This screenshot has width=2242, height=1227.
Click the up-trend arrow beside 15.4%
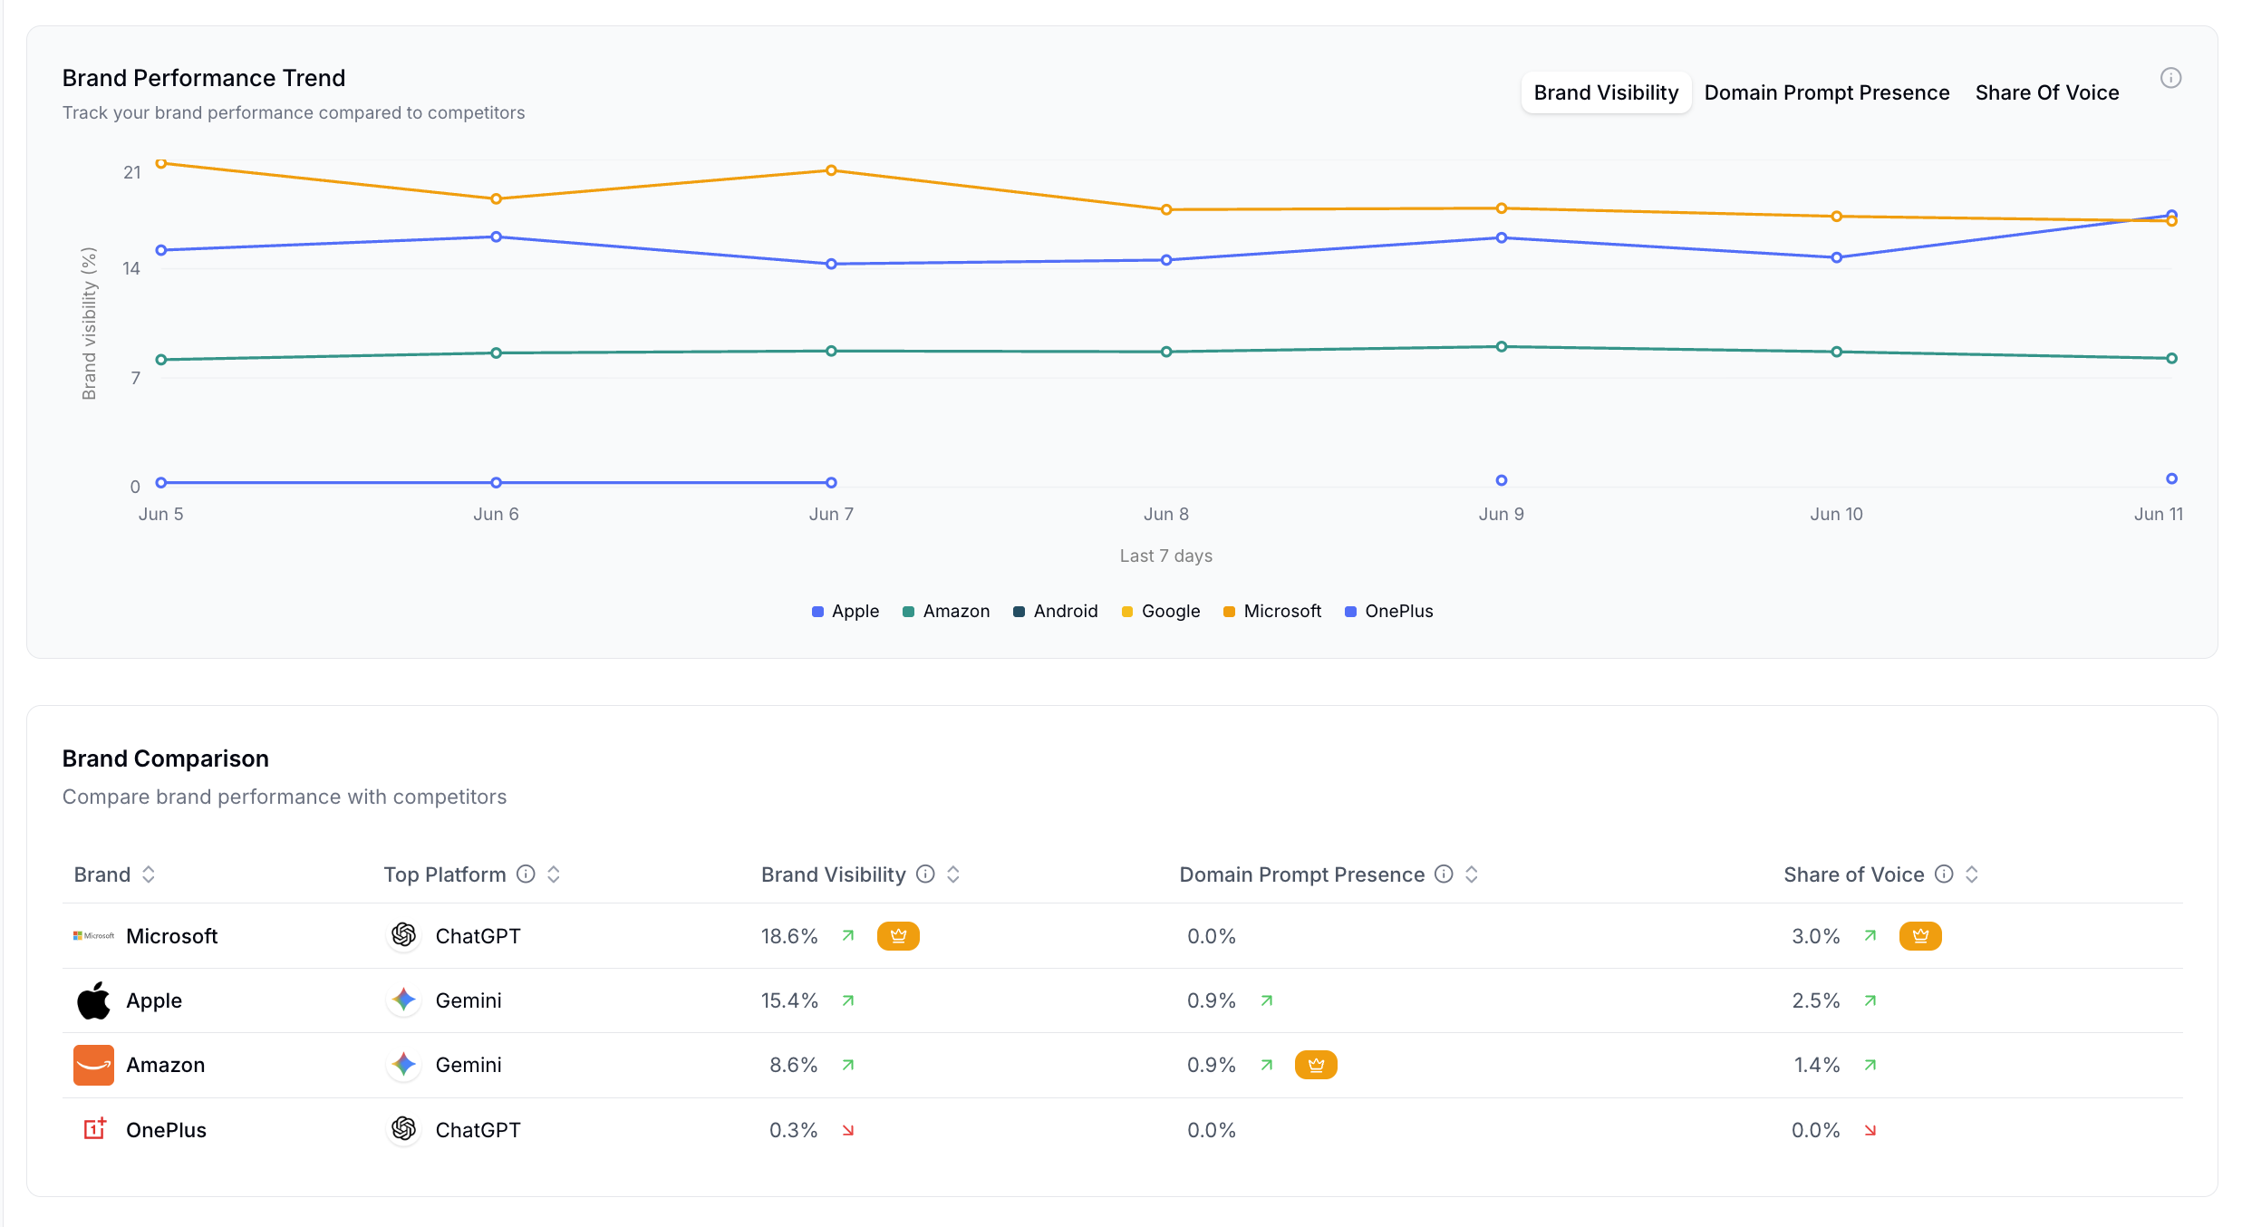(848, 1000)
